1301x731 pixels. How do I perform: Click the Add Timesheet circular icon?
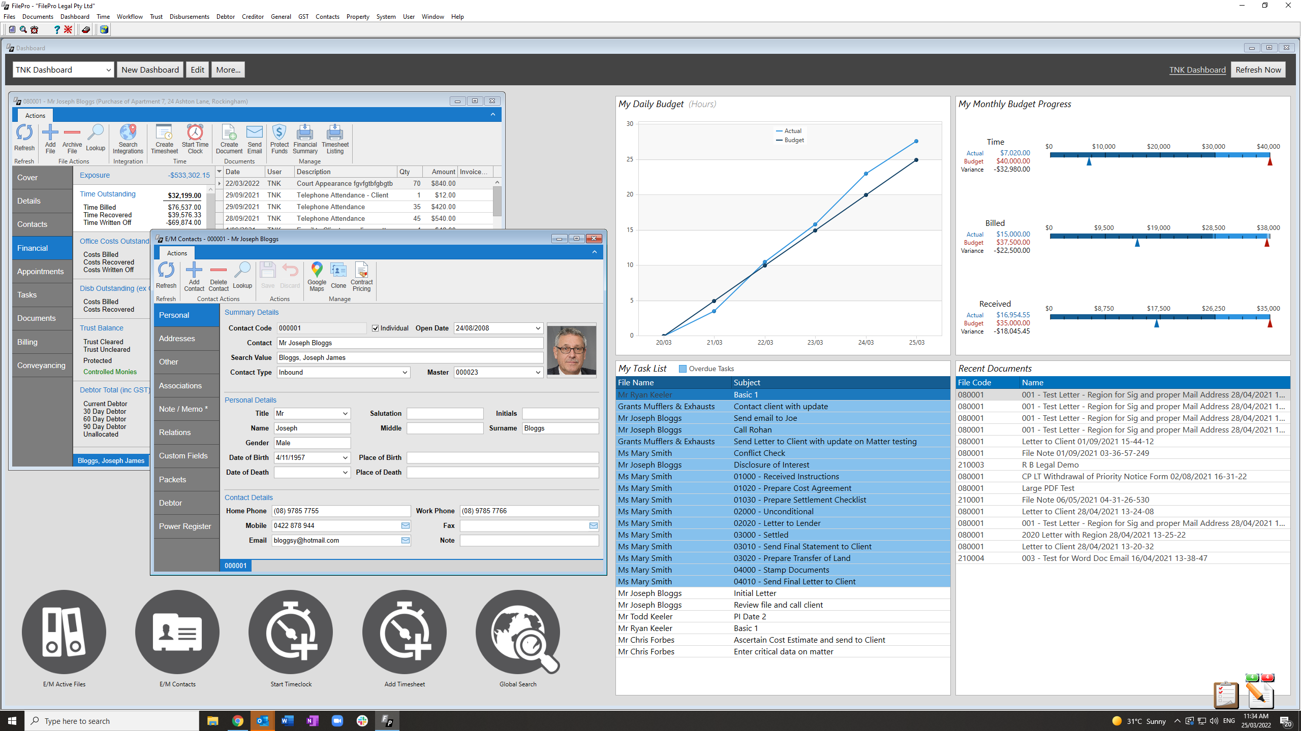404,633
